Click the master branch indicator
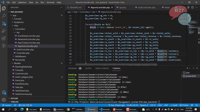The image size is (200, 112). pyautogui.click(x=7, y=105)
